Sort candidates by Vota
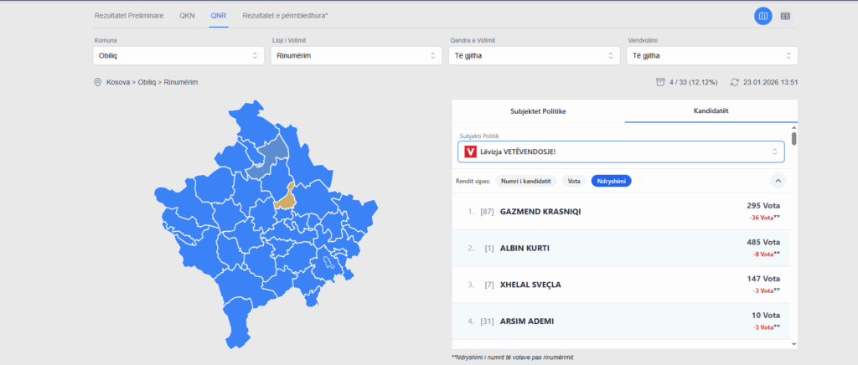This screenshot has width=858, height=365. 574,181
